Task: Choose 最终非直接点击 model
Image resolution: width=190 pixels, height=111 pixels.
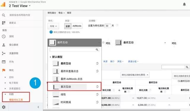Action: click(x=69, y=71)
